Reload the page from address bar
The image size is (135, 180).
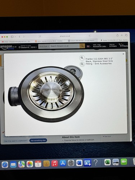tap(90, 36)
